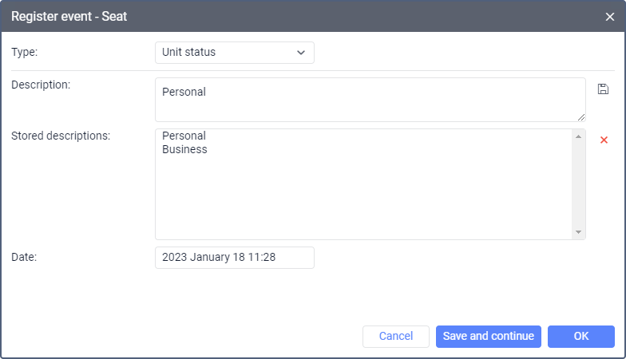This screenshot has height=359, width=626.
Task: Click the Description box resize handle
Action: point(581,117)
